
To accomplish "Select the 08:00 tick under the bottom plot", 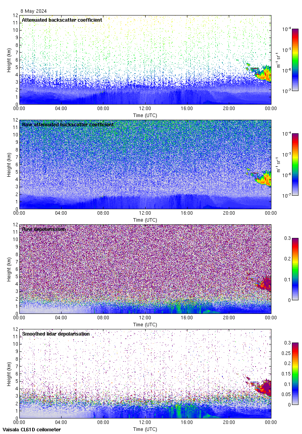I will pos(103,423).
